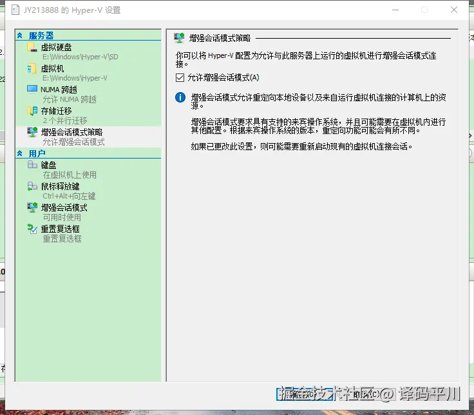
Task: Close the Hyper-V 设置 window
Action: [454, 10]
